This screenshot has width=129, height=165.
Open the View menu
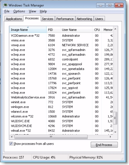click(x=32, y=11)
